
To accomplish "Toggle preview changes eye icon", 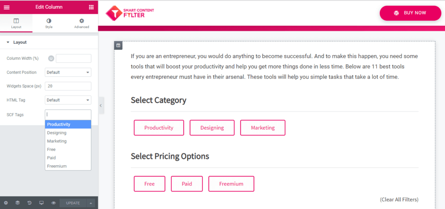I will pos(53,203).
